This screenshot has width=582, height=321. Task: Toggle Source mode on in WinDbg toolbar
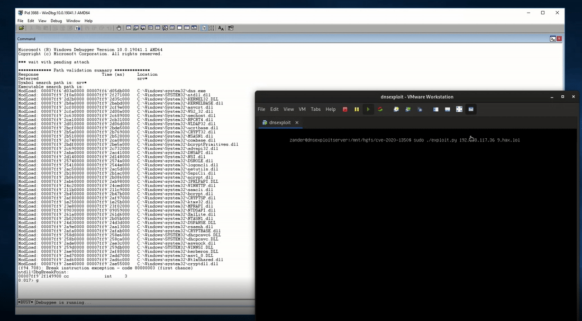click(204, 28)
